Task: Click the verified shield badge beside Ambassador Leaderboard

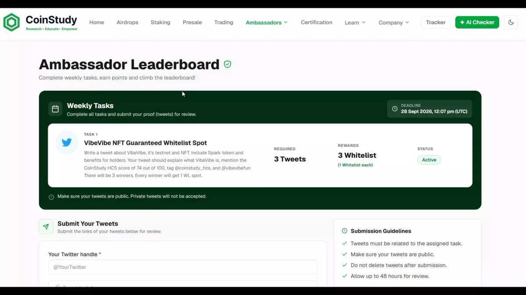Action: click(227, 64)
